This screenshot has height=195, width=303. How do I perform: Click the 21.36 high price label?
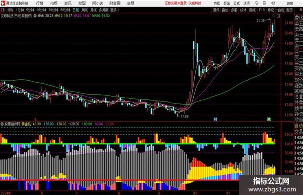coord(260,21)
